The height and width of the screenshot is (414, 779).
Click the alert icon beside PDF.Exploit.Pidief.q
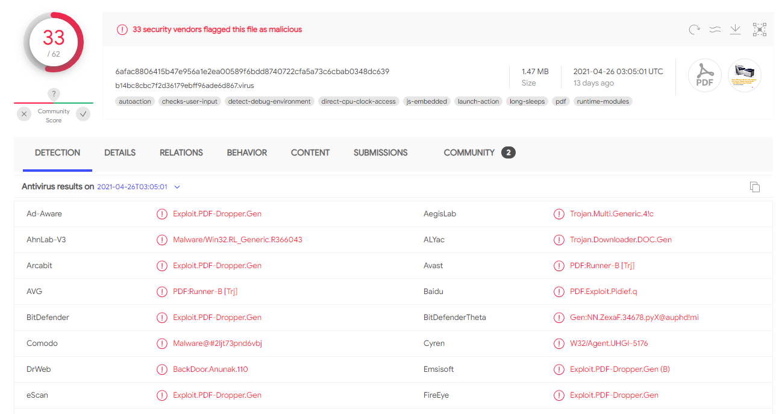pyautogui.click(x=559, y=292)
